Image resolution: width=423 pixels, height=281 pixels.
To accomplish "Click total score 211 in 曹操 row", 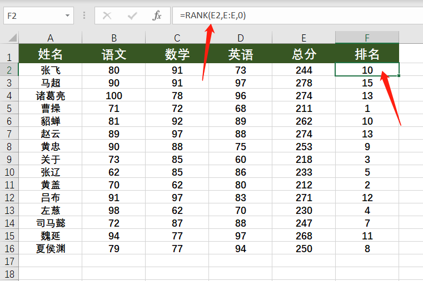I will pyautogui.click(x=303, y=109).
